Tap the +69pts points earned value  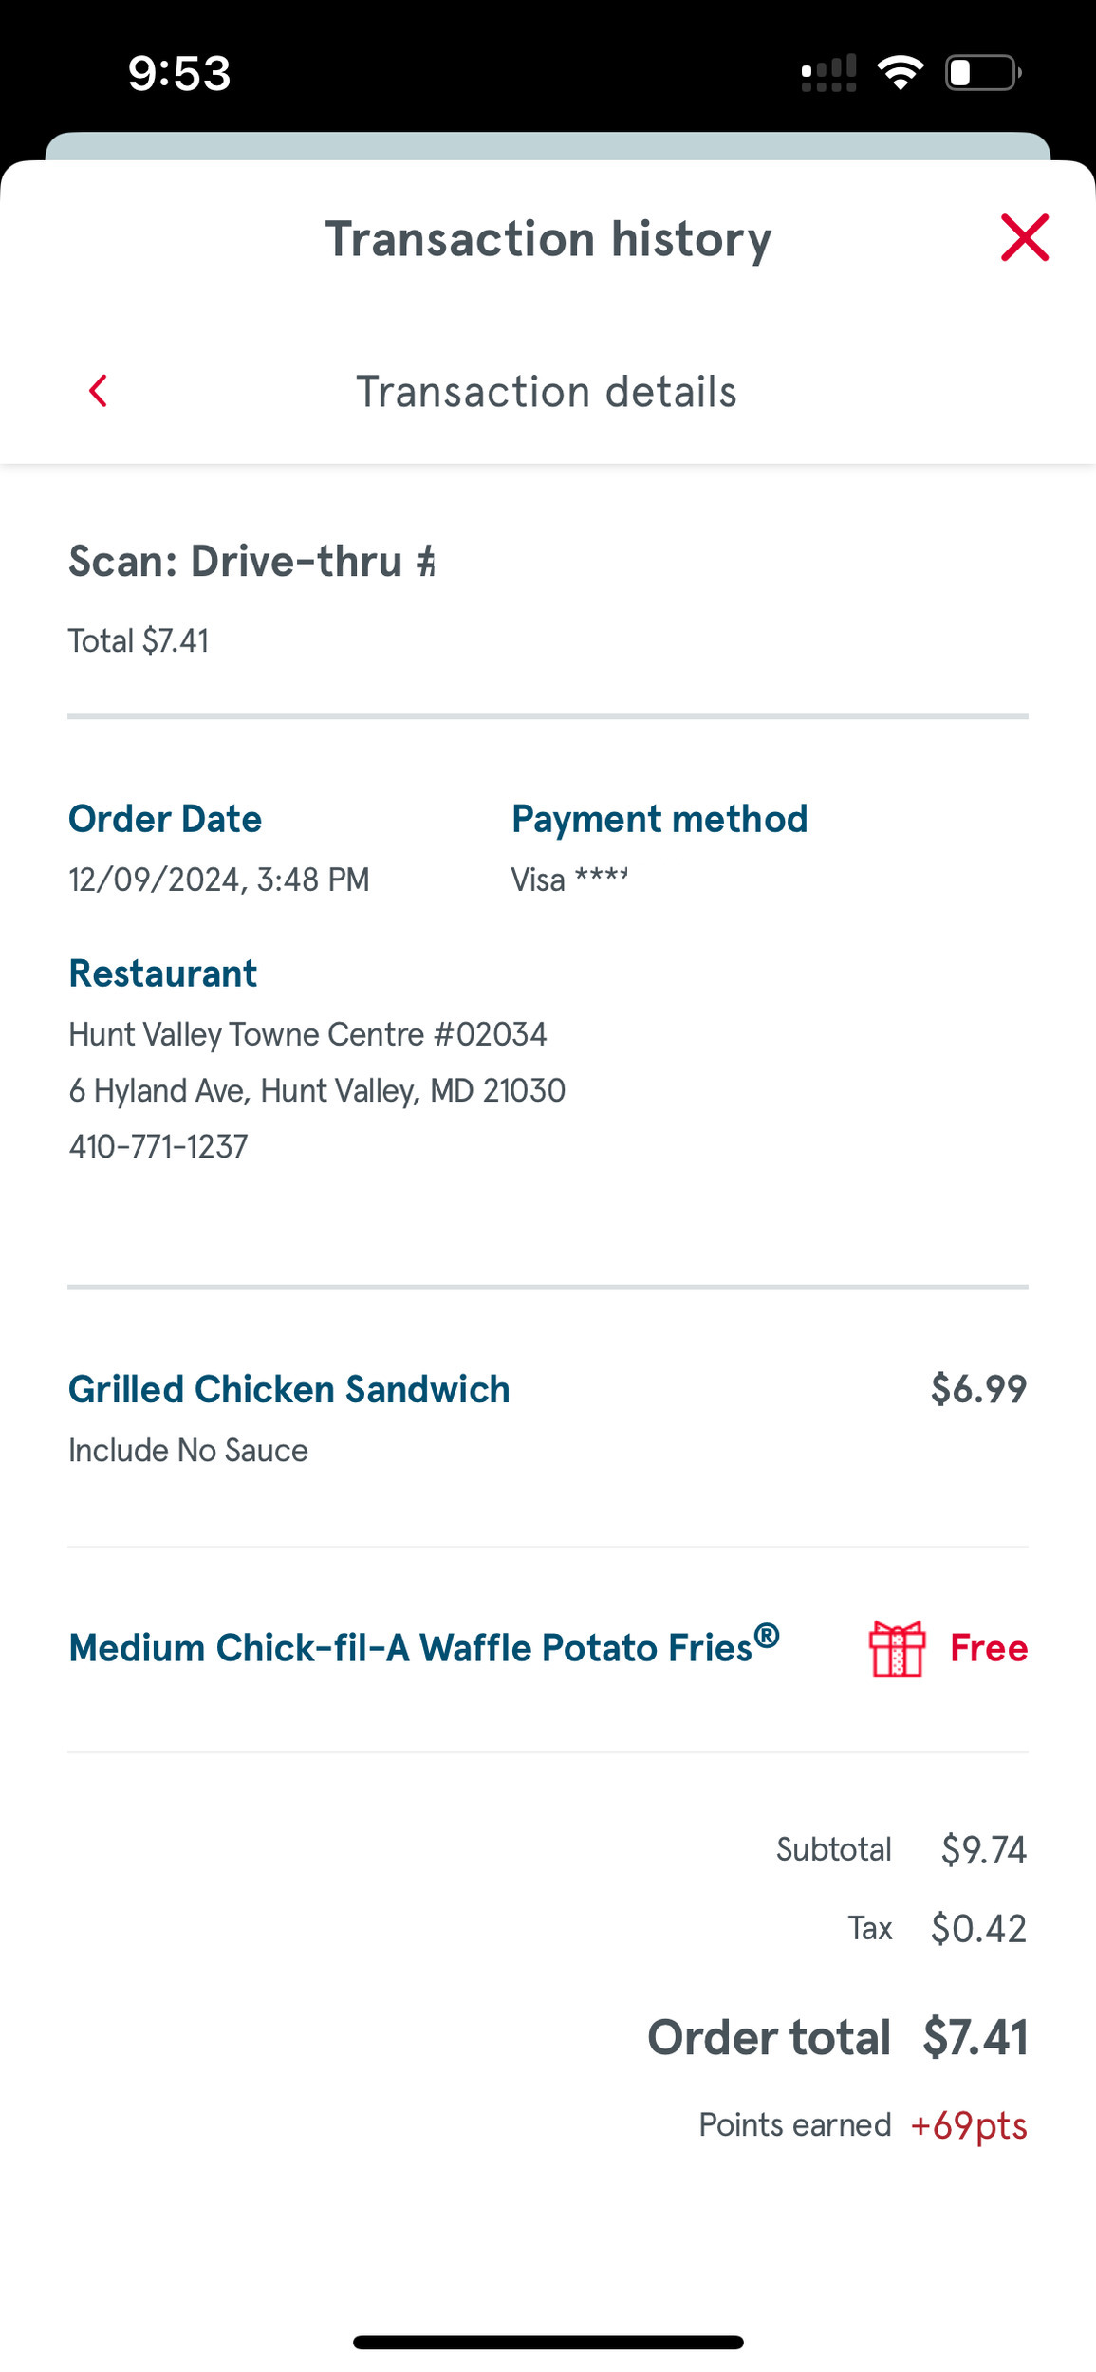pyautogui.click(x=968, y=2125)
